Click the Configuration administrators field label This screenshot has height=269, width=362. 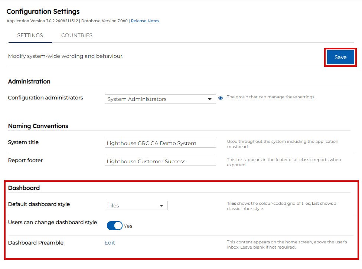[x=46, y=98]
